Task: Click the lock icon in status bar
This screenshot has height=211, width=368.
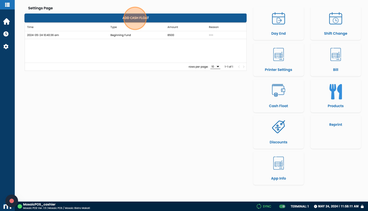Action: click(362, 206)
